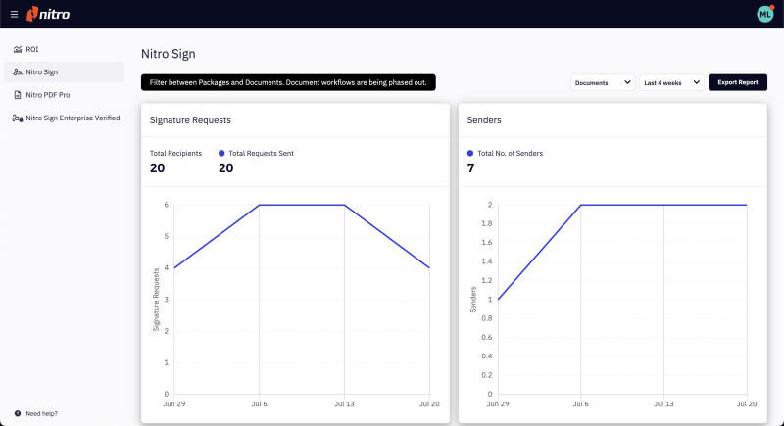Click the Senders line at Jul 6 point
Image resolution: width=784 pixels, height=426 pixels.
pos(580,205)
